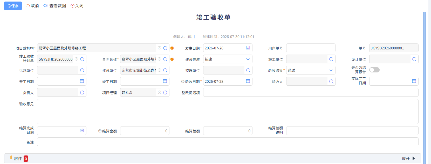This screenshot has height=164, width=431.
Task: Open the 开工日期 calendar picker
Action: [82, 81]
